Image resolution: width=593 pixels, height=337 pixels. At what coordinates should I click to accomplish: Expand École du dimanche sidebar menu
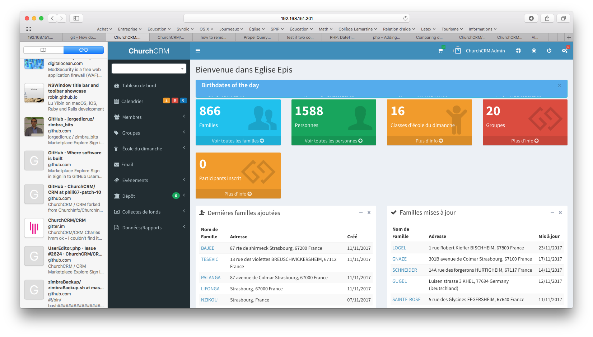point(149,149)
